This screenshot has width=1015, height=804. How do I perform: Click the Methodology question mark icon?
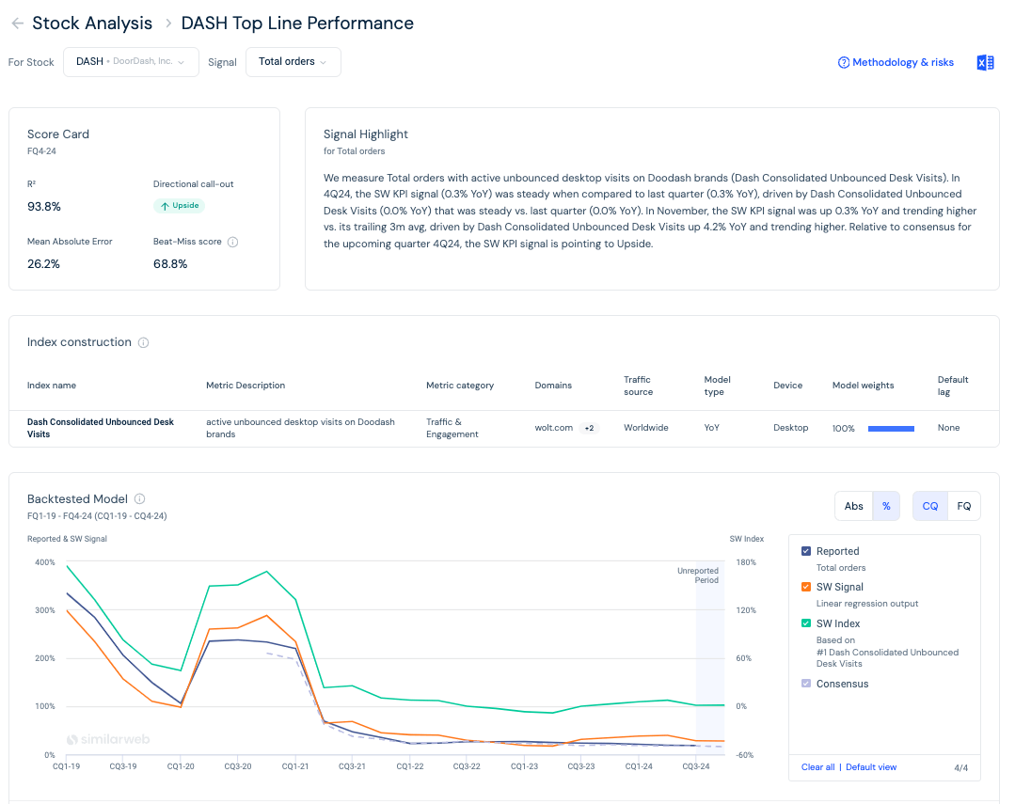[x=844, y=63]
